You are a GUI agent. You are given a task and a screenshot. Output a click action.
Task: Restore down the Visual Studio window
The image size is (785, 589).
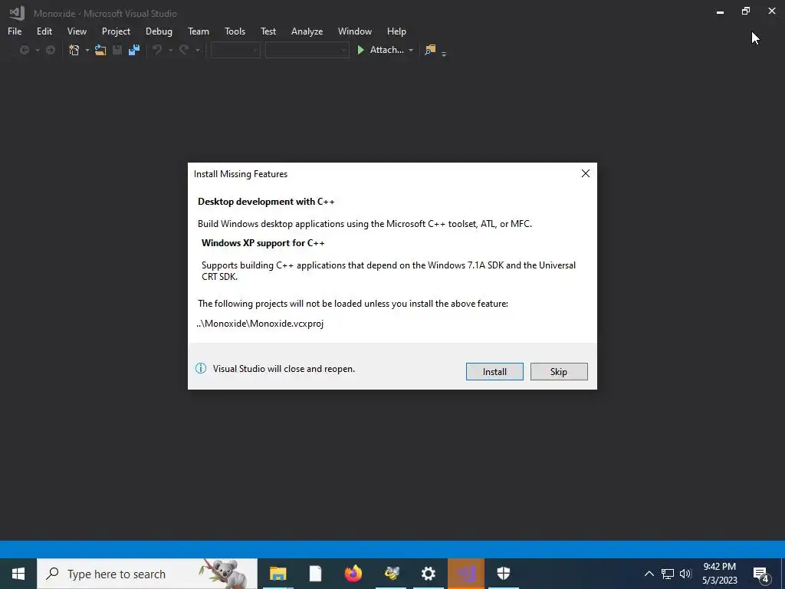[x=745, y=11]
